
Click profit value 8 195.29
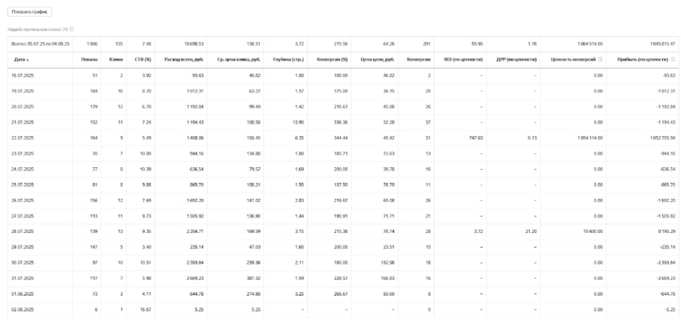coord(666,232)
